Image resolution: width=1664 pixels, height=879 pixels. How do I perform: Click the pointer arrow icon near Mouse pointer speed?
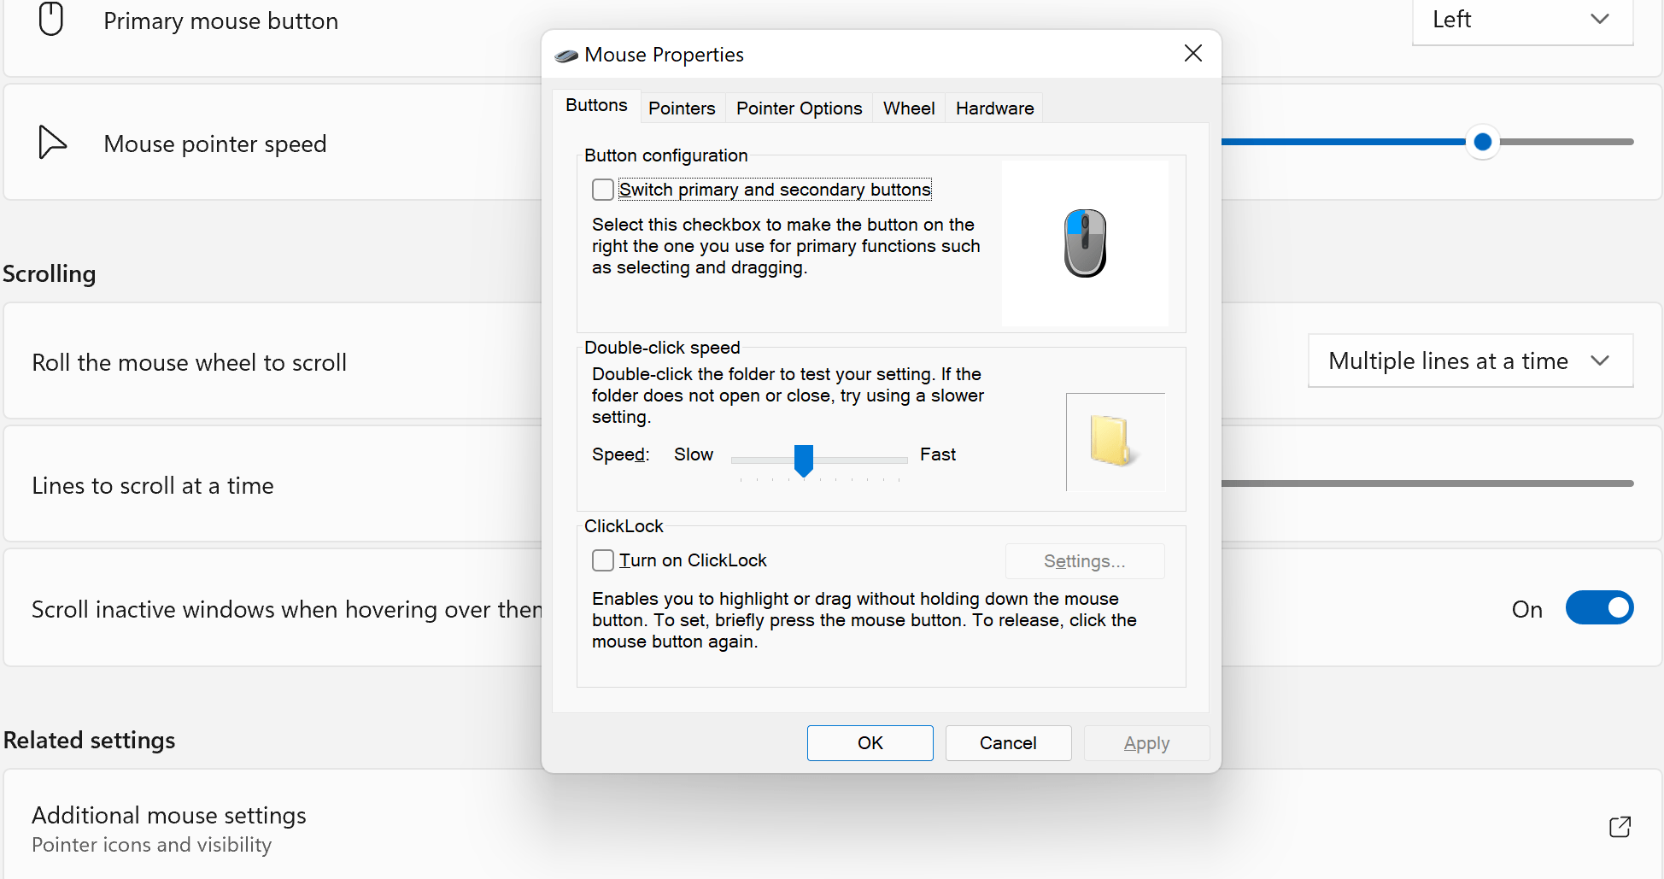pos(52,143)
